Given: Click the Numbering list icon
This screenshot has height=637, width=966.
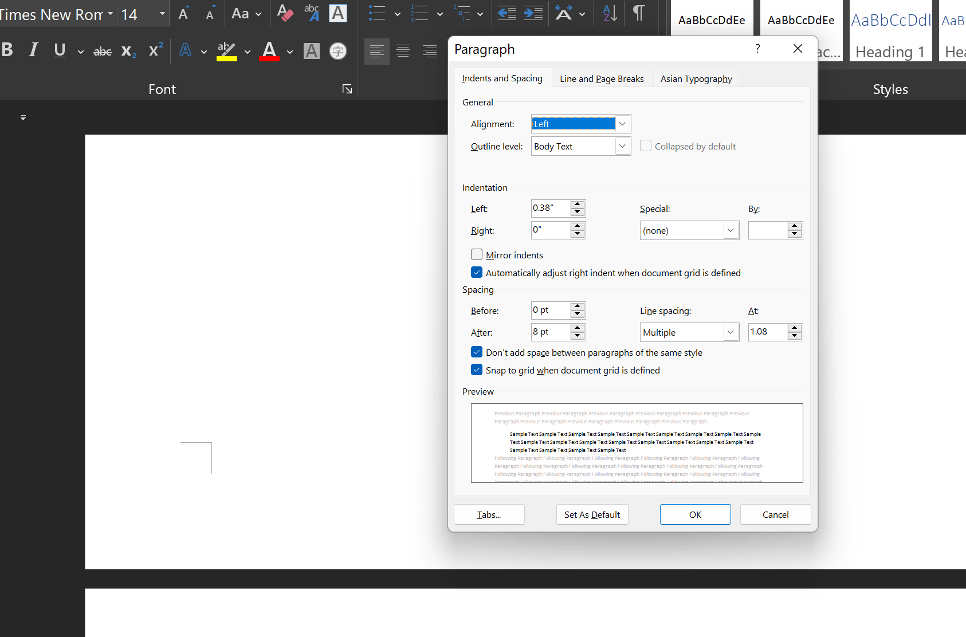Looking at the screenshot, I should pyautogui.click(x=419, y=13).
